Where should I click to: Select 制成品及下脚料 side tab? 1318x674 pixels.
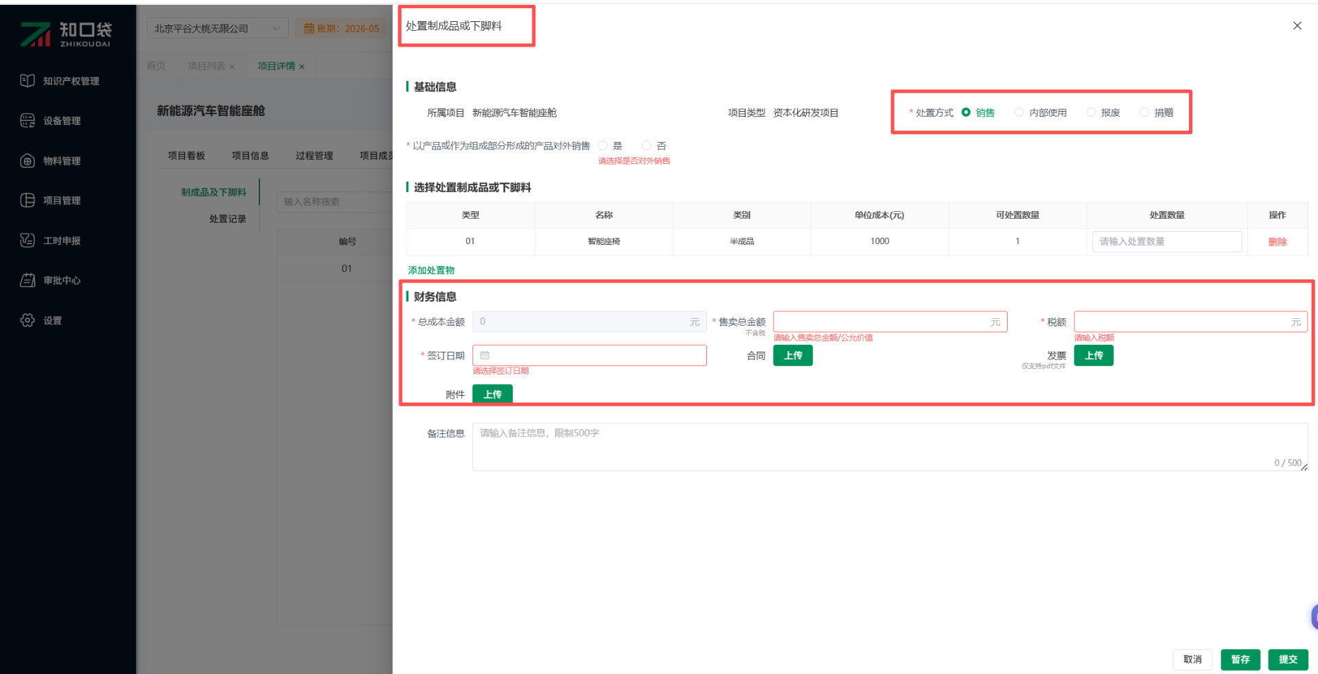tap(213, 192)
